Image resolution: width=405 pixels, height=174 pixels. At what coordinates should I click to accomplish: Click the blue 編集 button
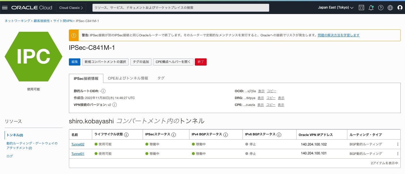[x=75, y=62]
